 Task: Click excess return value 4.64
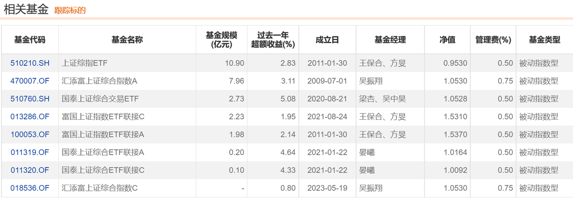click(x=288, y=153)
